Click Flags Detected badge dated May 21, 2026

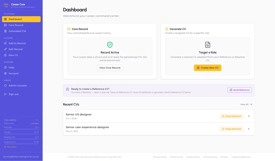tap(232, 129)
